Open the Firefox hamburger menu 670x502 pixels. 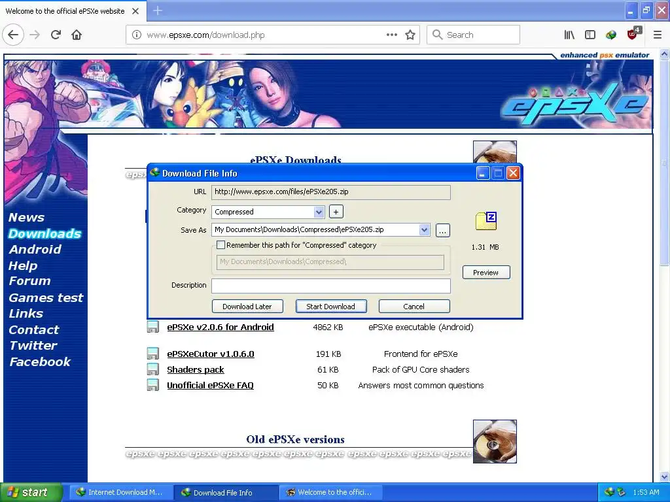[658, 35]
